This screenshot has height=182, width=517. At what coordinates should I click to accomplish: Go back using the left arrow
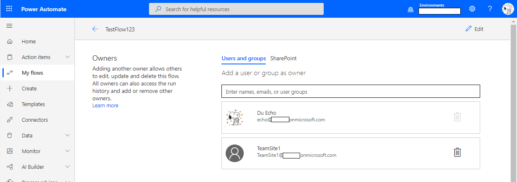coord(95,29)
